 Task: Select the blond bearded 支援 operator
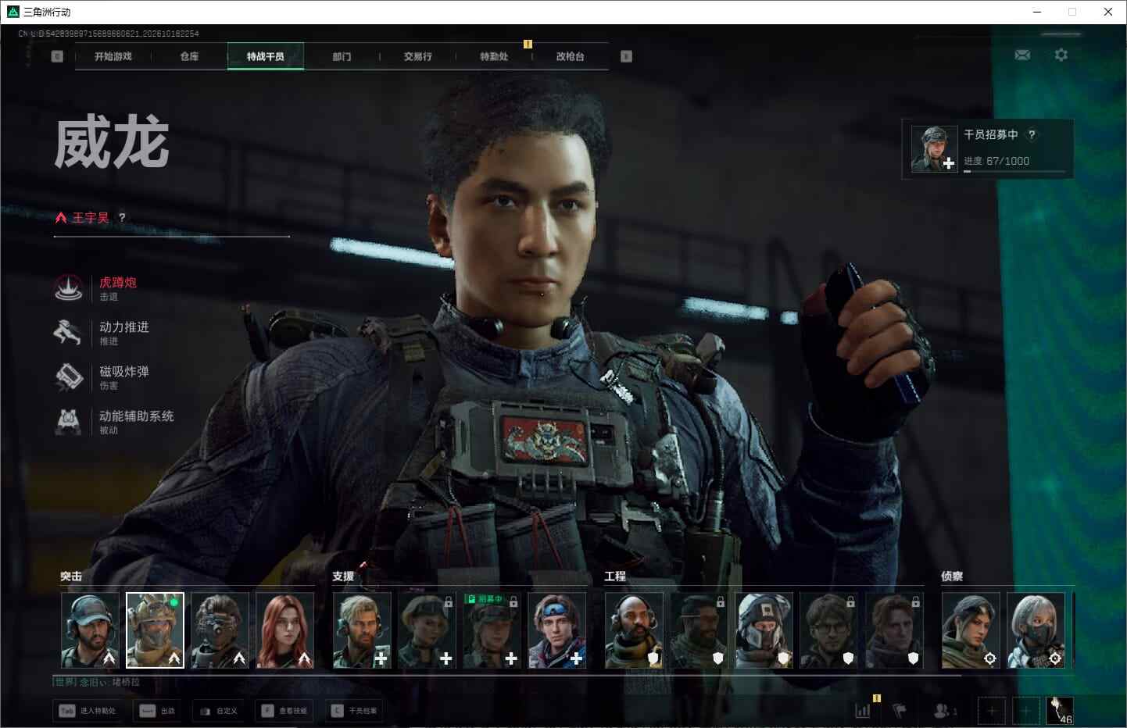pos(363,630)
